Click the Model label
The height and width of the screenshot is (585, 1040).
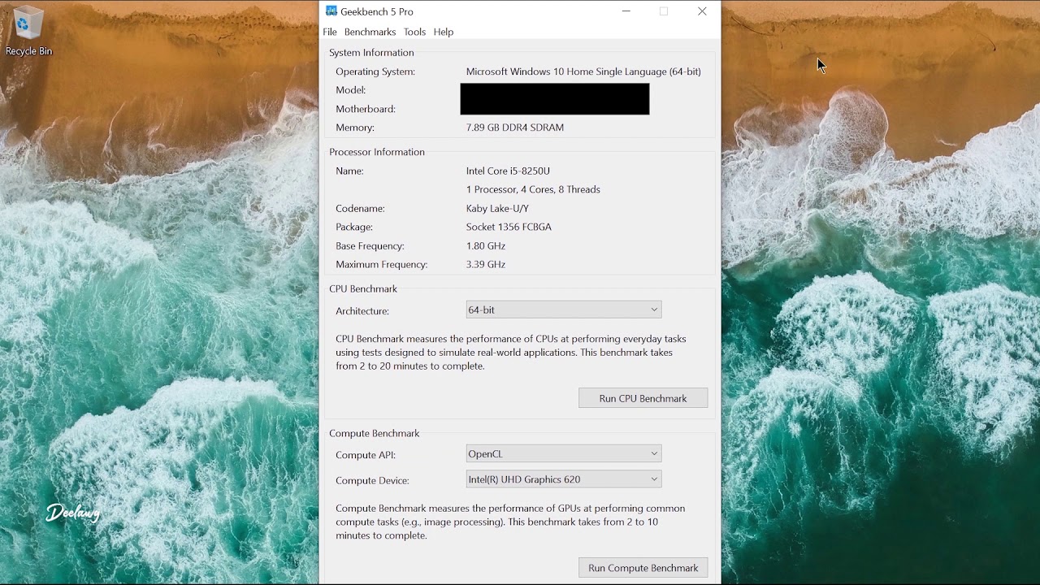[351, 90]
